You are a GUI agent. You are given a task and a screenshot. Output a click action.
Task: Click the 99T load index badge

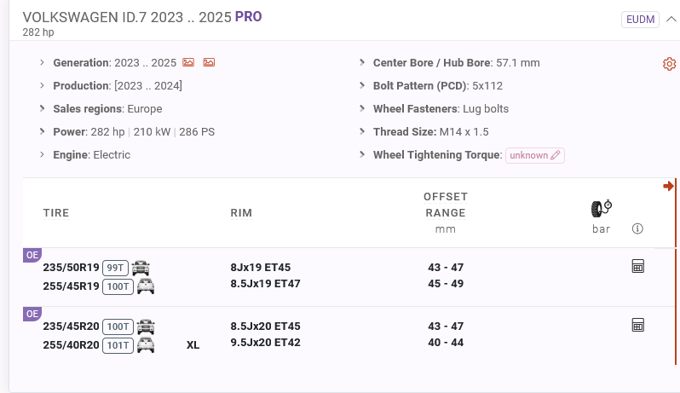tap(114, 268)
